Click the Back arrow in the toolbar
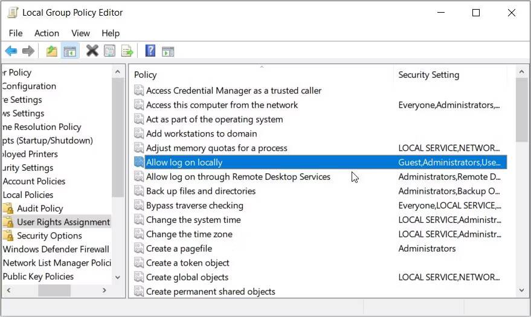Viewport: 531px width, 317px height. point(11,51)
